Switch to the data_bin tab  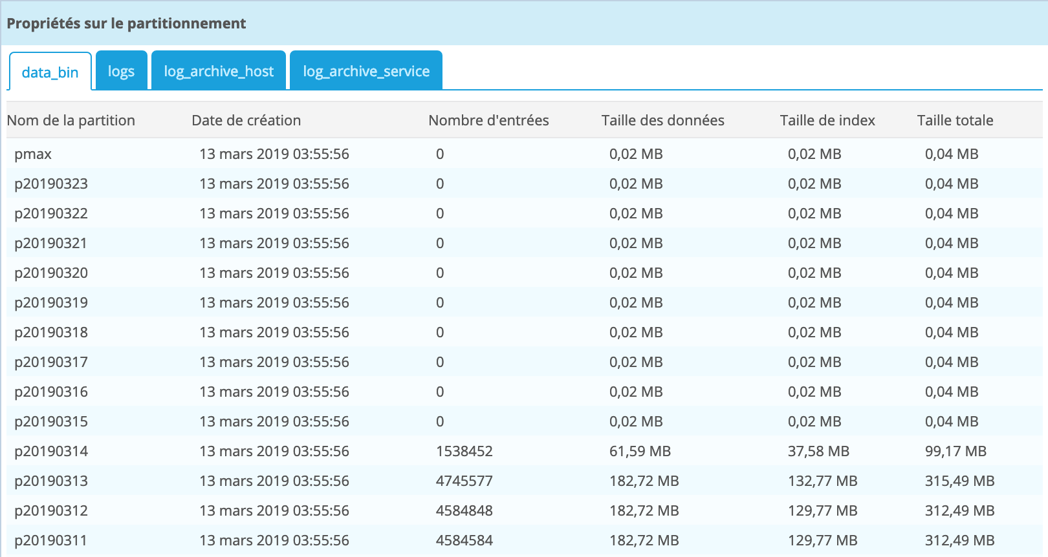click(50, 72)
